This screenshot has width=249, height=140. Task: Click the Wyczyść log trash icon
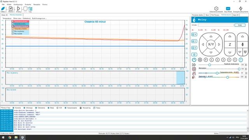pos(81,108)
